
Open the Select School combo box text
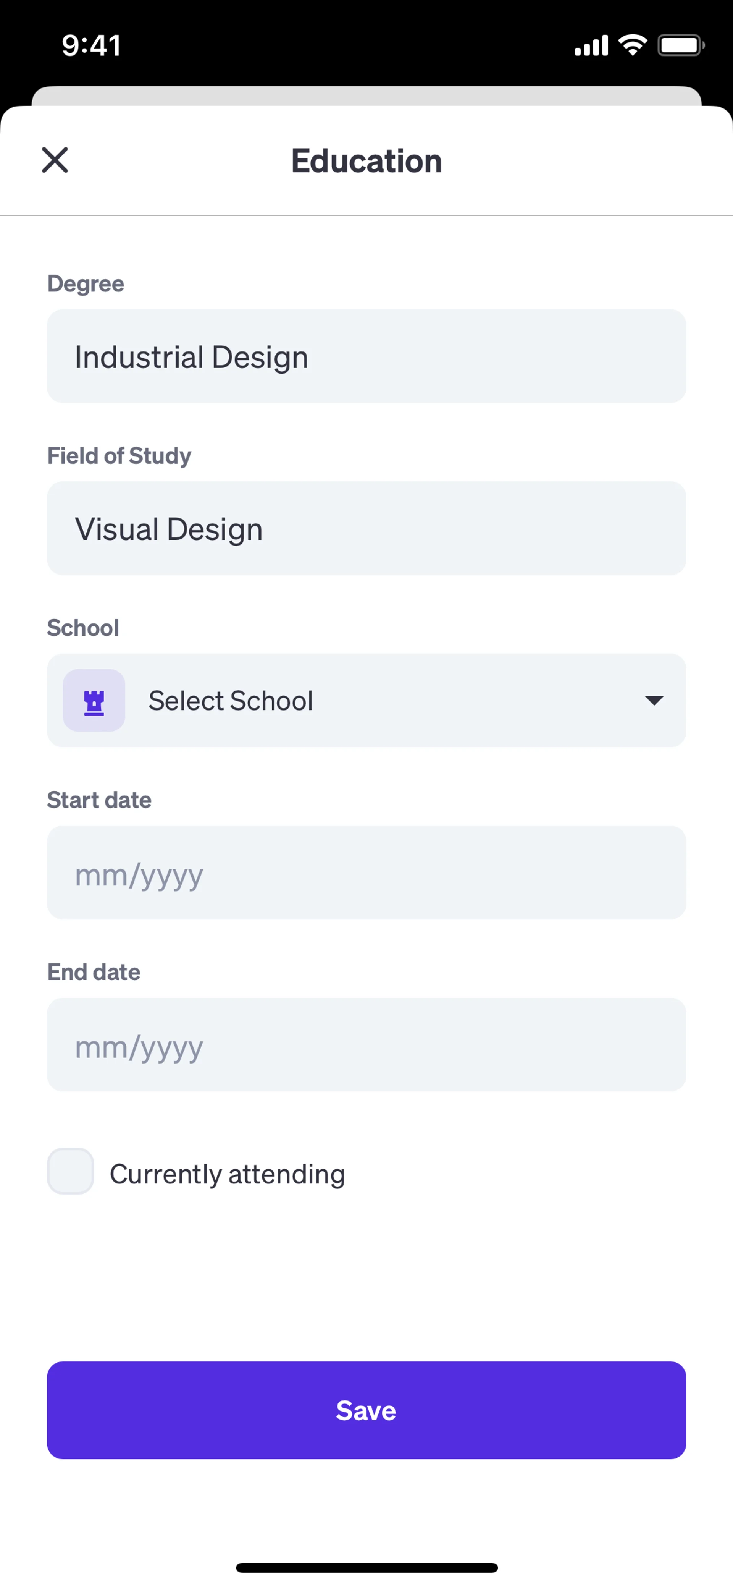[230, 701]
